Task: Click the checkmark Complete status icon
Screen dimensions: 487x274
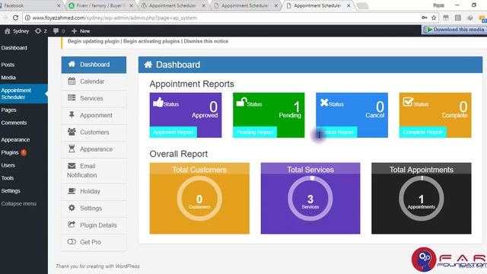Action: point(408,102)
